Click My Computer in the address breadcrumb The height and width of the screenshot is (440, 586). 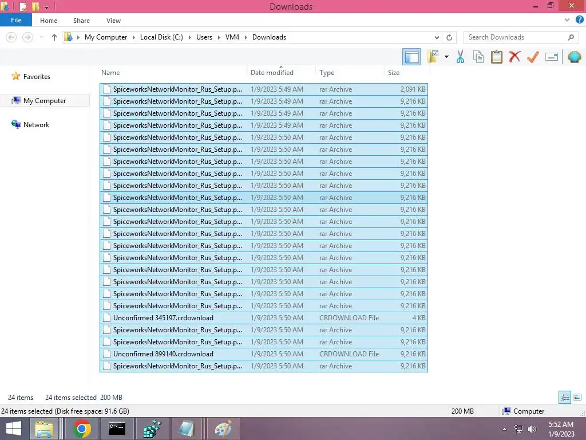pos(106,37)
